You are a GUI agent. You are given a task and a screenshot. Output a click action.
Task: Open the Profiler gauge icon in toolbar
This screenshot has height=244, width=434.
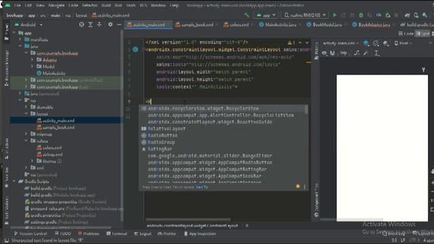click(x=378, y=15)
